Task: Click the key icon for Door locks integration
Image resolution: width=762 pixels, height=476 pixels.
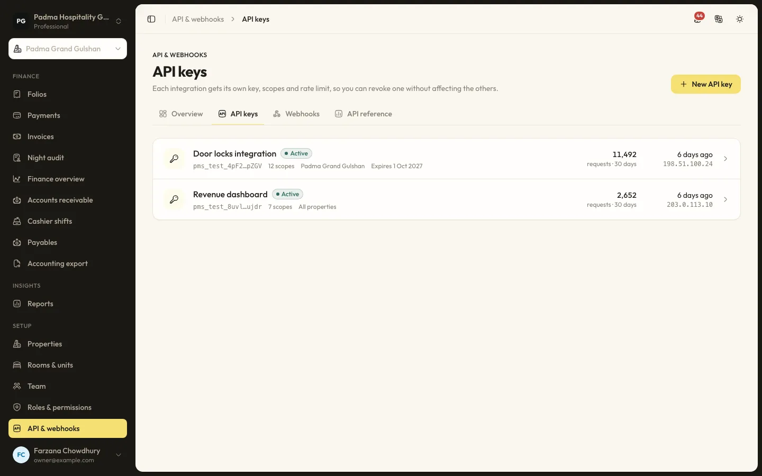Action: coord(174,159)
